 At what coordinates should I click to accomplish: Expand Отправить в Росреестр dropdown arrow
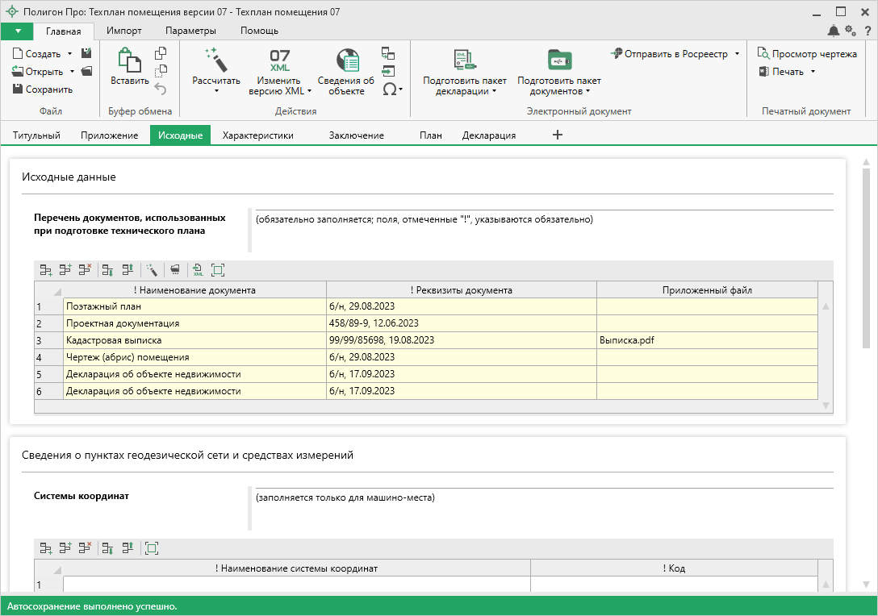coord(737,54)
